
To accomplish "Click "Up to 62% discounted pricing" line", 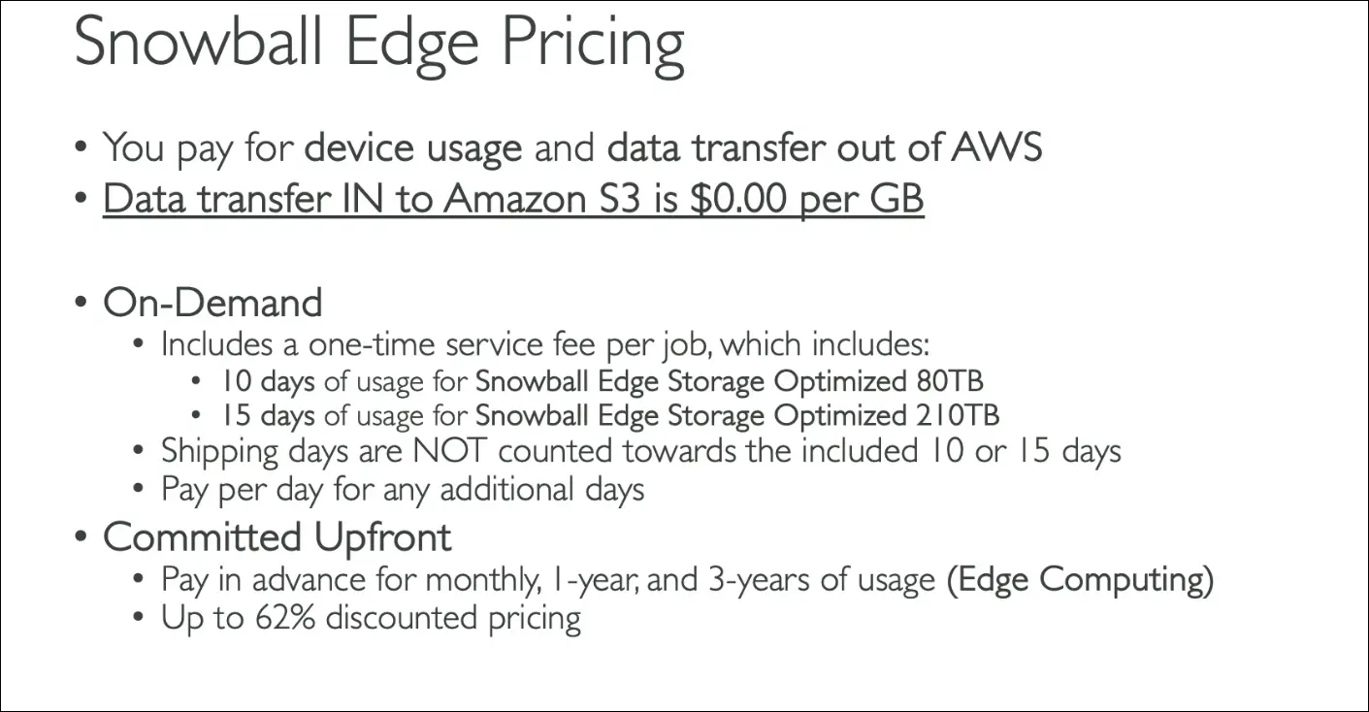I will (x=371, y=618).
